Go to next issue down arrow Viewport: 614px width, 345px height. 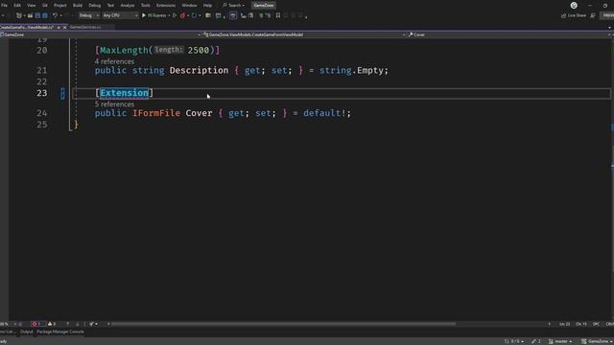(x=77, y=324)
